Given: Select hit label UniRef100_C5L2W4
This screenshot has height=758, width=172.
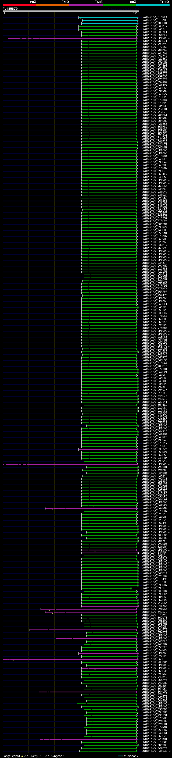Looking at the screenshot, I should click(x=154, y=686).
